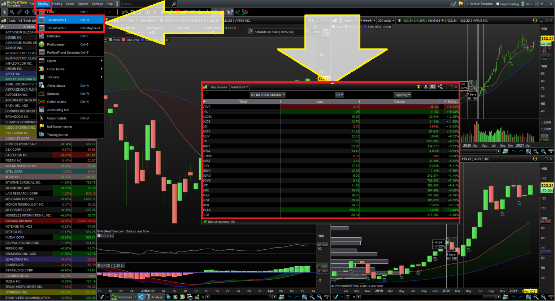Screen dimensions: 555x301
Task: Click the blue share button in bottom toolbar
Action: coord(140,297)
